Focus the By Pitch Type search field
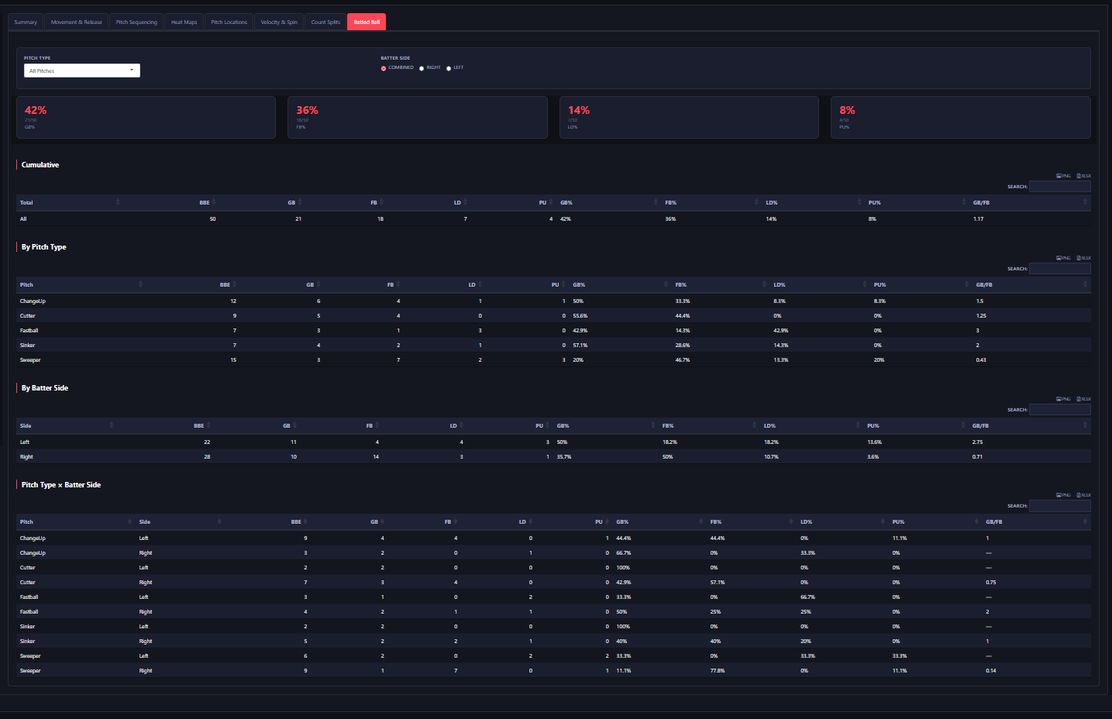The height and width of the screenshot is (719, 1112). 1059,269
